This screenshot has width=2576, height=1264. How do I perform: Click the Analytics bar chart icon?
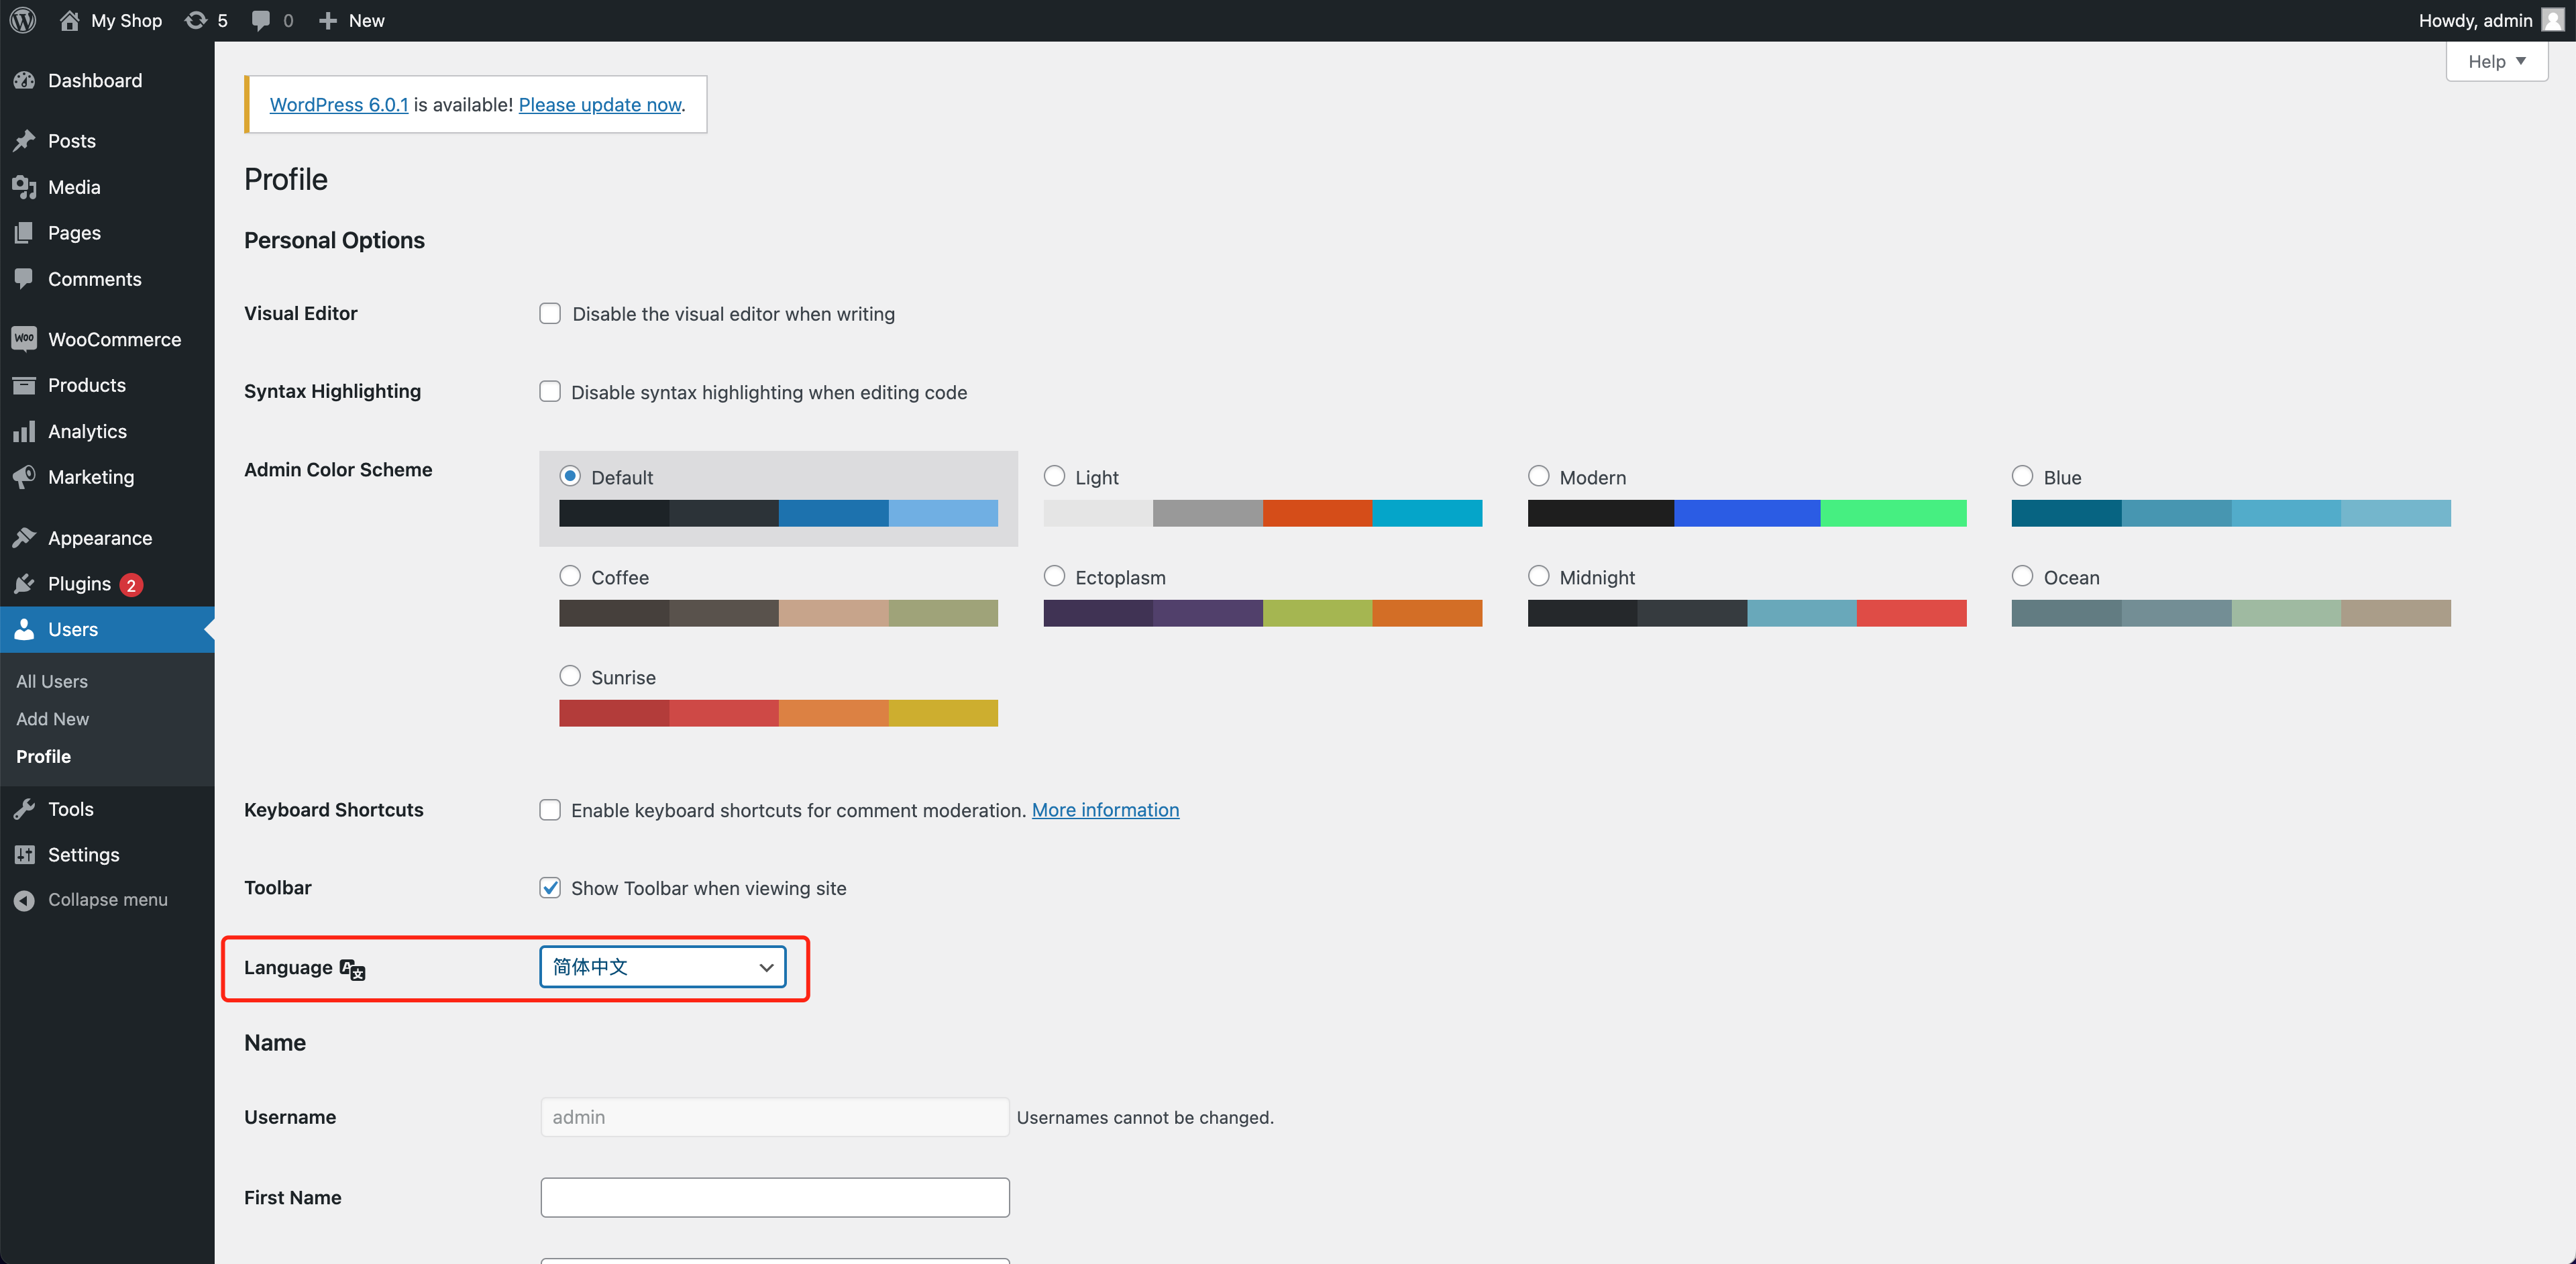(24, 431)
